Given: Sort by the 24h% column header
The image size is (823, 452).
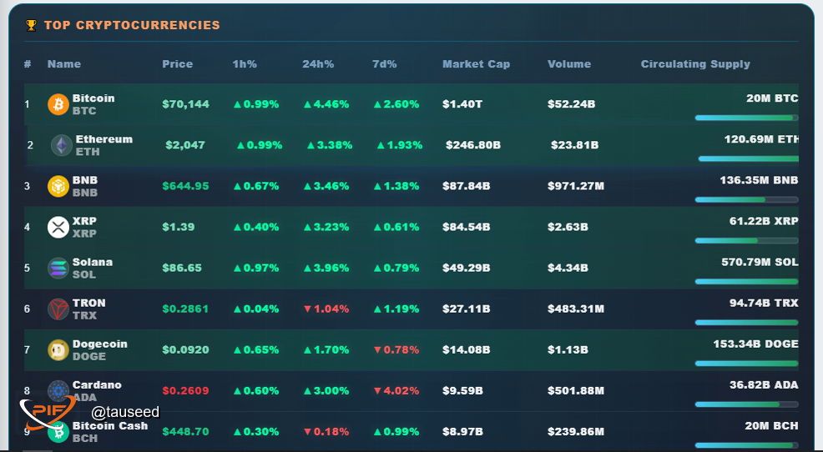Looking at the screenshot, I should pyautogui.click(x=318, y=64).
